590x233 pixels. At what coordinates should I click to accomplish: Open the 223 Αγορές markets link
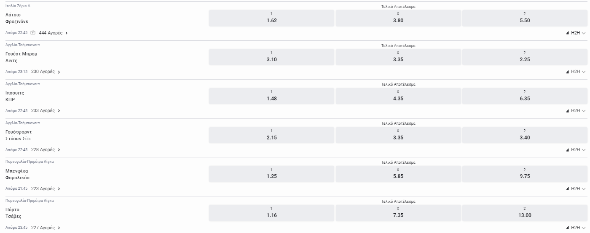coord(43,189)
